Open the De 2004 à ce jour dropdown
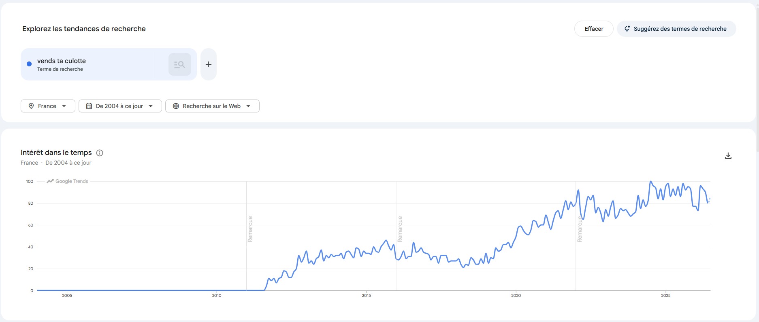Screen dimensions: 759x322 pyautogui.click(x=120, y=106)
